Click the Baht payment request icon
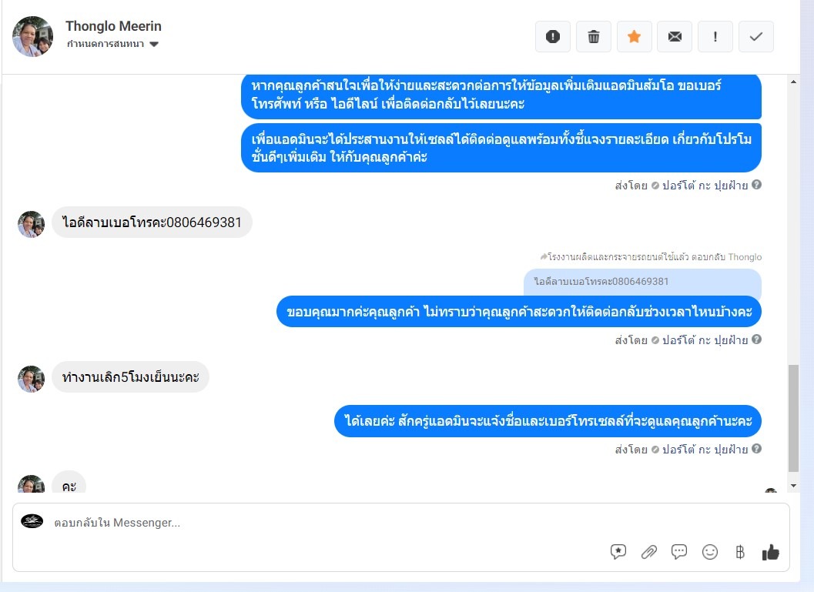This screenshot has width=814, height=592. (x=740, y=551)
